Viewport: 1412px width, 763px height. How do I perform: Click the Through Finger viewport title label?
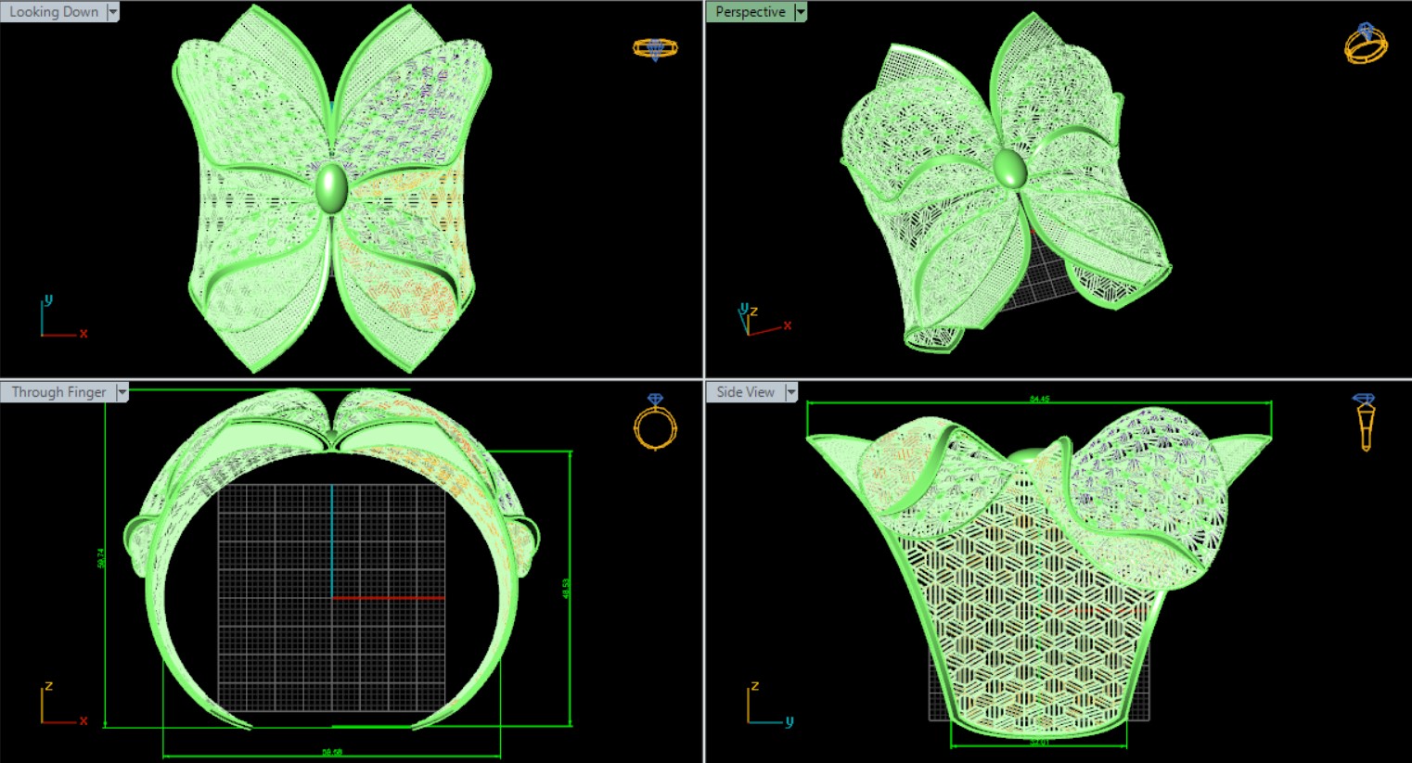click(x=58, y=392)
